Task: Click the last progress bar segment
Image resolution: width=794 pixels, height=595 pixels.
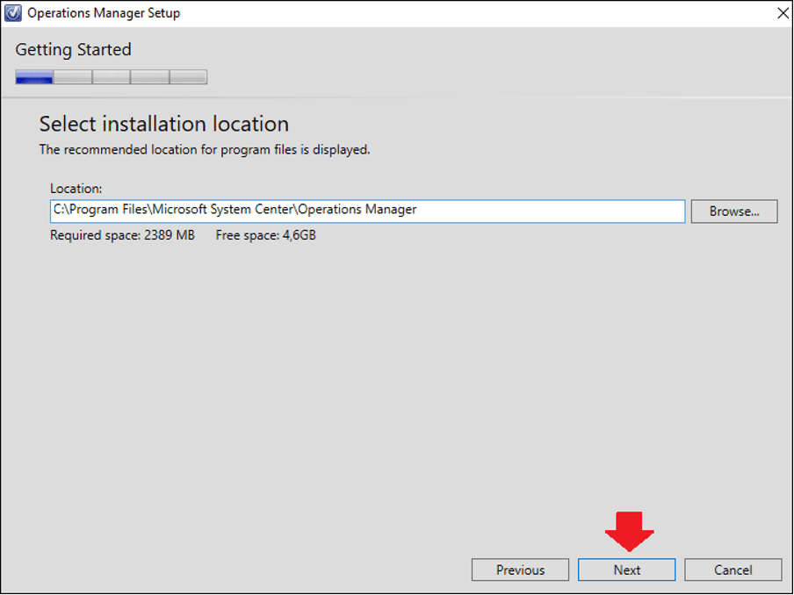Action: pyautogui.click(x=187, y=76)
